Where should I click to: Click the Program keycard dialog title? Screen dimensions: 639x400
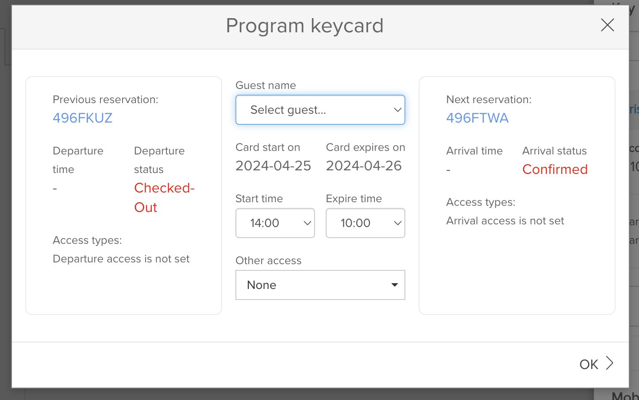tap(305, 26)
